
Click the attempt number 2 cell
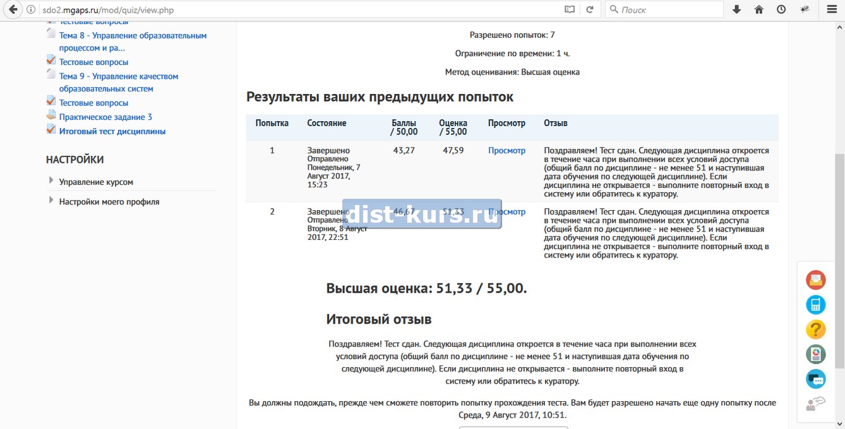tap(272, 211)
